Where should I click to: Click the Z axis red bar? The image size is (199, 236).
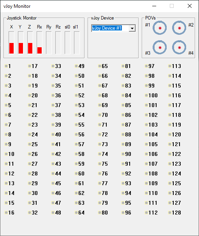tap(30, 48)
